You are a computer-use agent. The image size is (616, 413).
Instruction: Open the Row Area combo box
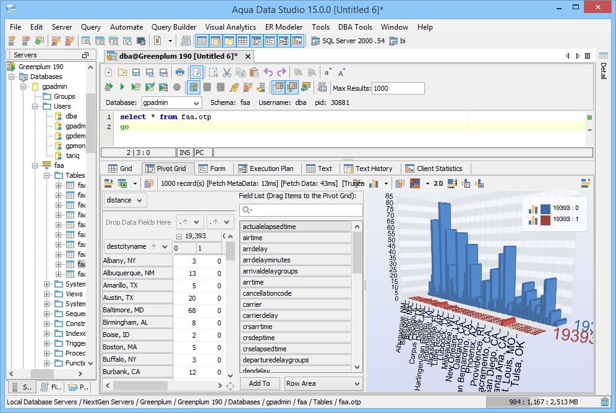click(x=323, y=383)
